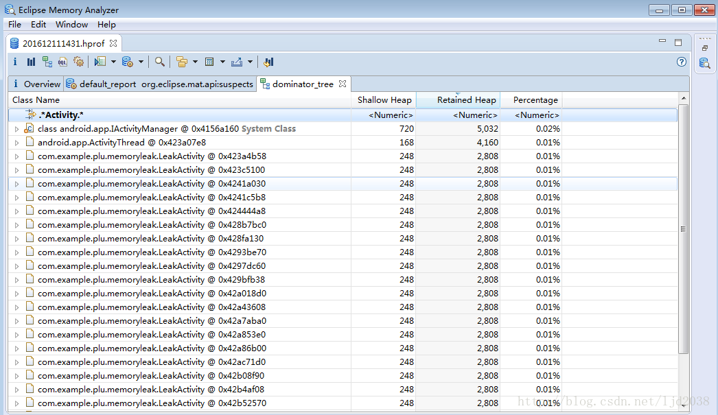Open the Histogram view from the toolbar

coord(31,62)
